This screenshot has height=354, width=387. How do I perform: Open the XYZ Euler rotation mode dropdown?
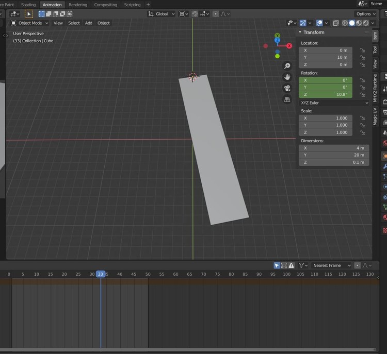point(334,103)
